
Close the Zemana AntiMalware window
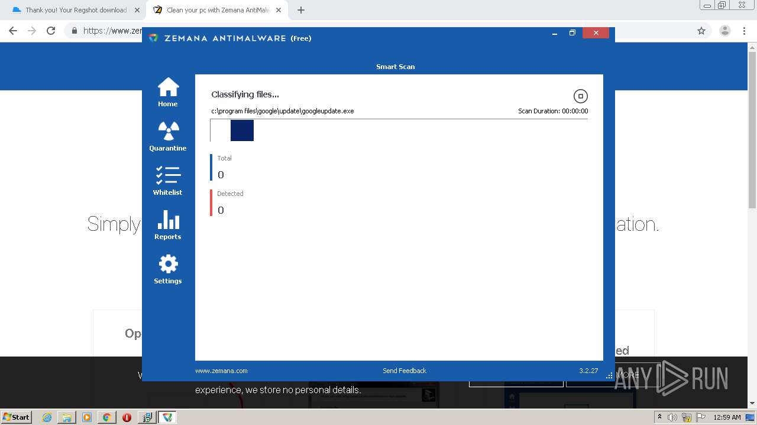(x=596, y=33)
